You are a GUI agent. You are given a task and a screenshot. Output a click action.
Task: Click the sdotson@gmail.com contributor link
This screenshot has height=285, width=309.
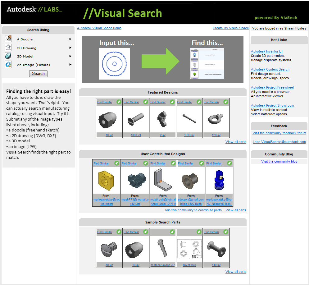(191, 200)
